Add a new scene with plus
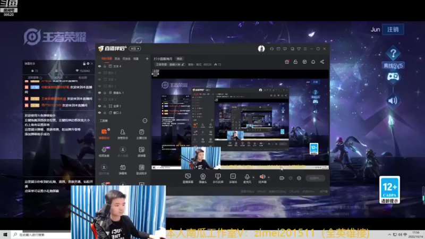Image resolution: width=425 pixels, height=239 pixels. pos(147,58)
